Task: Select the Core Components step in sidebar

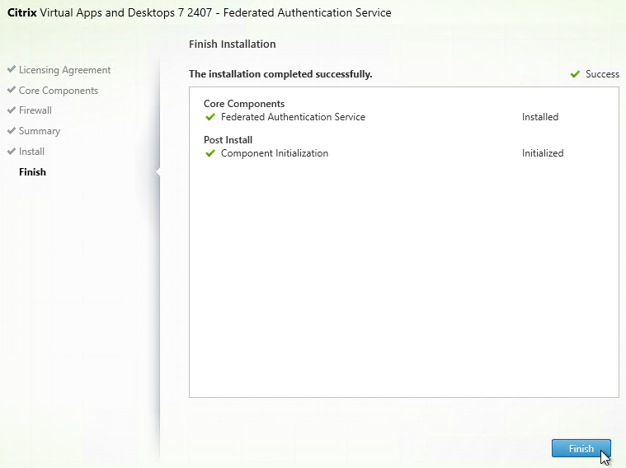Action: click(58, 91)
